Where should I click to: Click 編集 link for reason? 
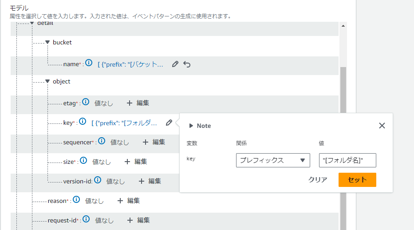point(134,201)
